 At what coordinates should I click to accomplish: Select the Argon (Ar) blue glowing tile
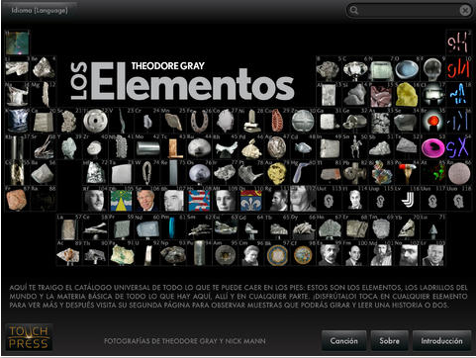click(x=458, y=95)
